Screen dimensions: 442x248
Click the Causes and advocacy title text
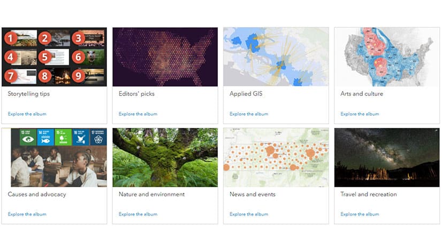click(x=37, y=195)
